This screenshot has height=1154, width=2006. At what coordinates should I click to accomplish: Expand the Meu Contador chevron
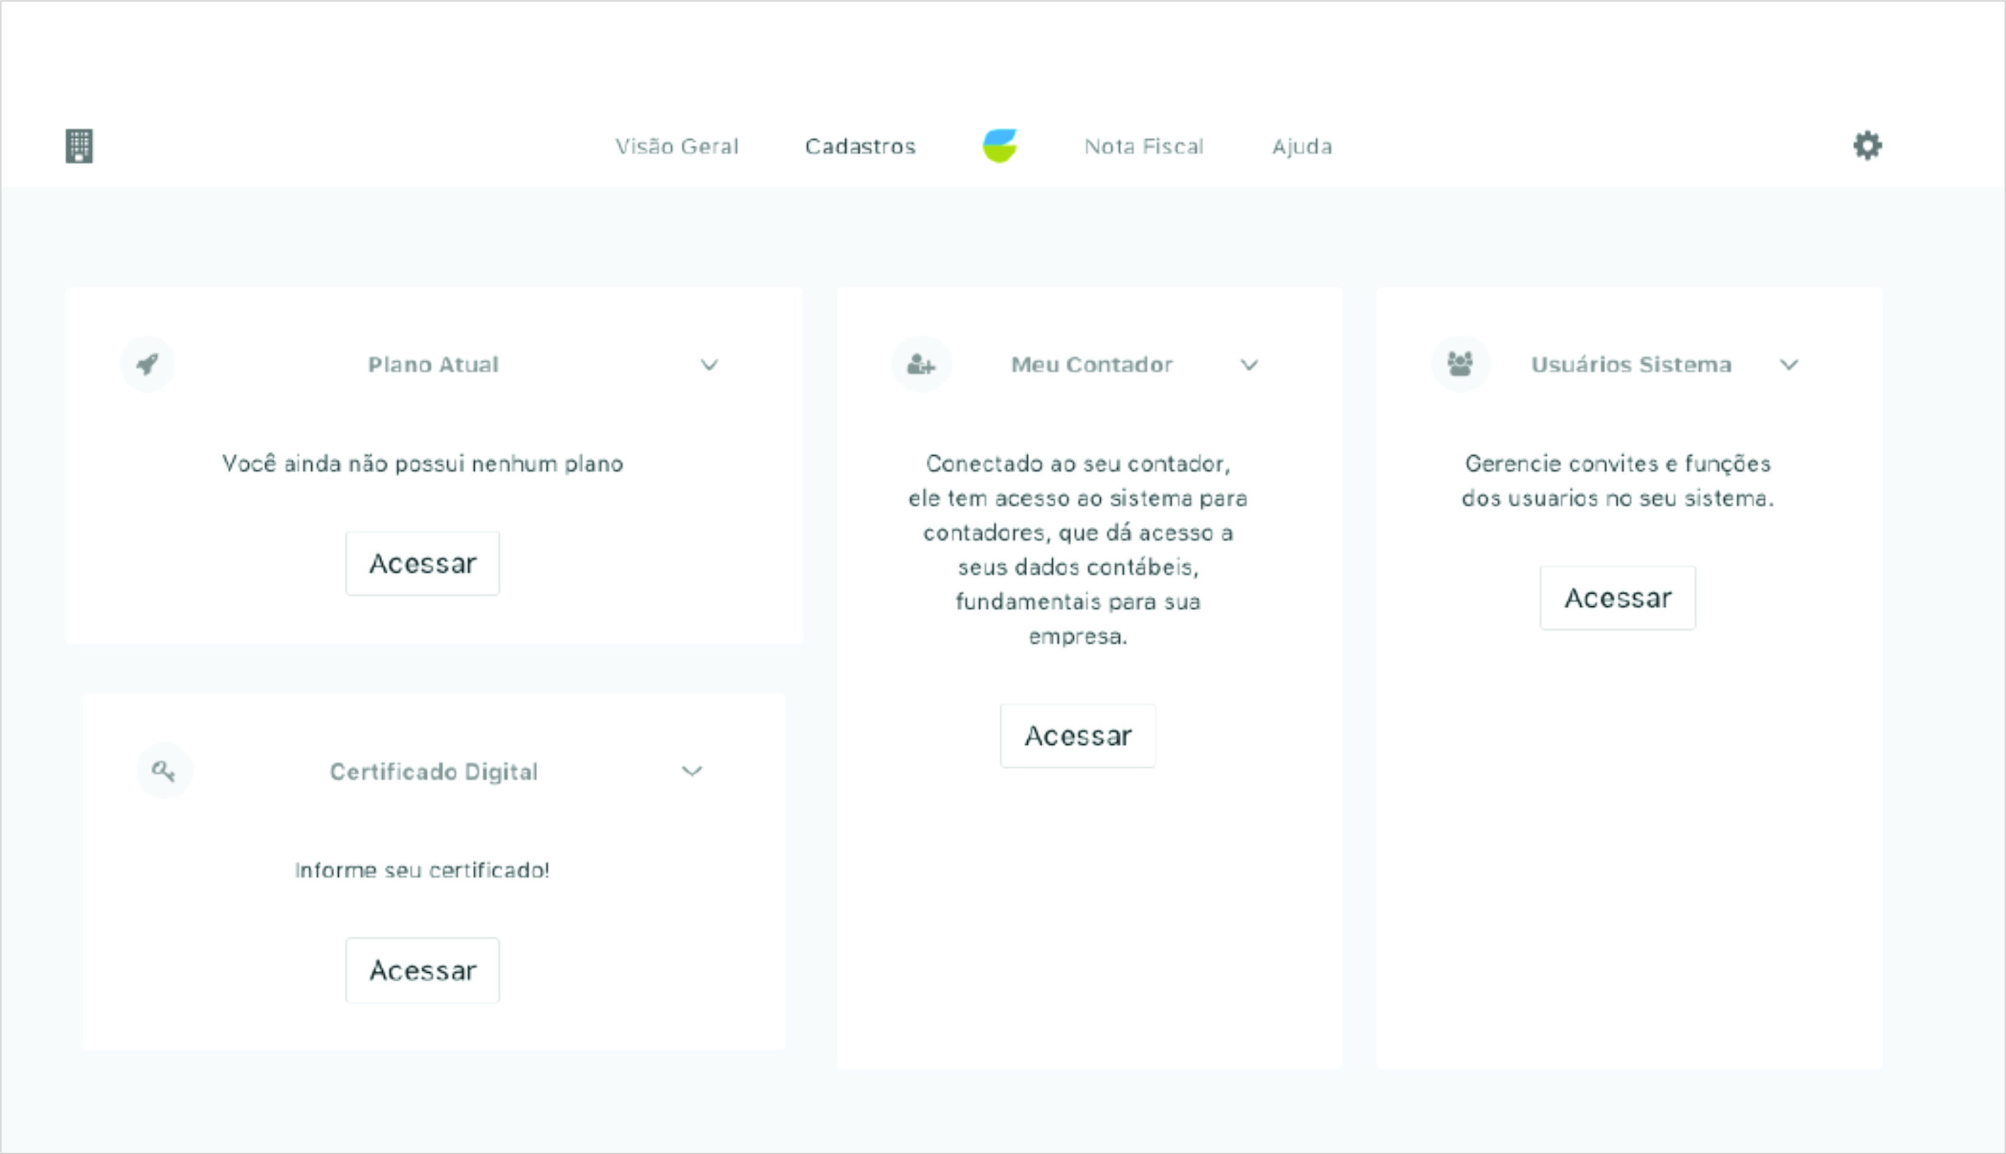pyautogui.click(x=1249, y=364)
